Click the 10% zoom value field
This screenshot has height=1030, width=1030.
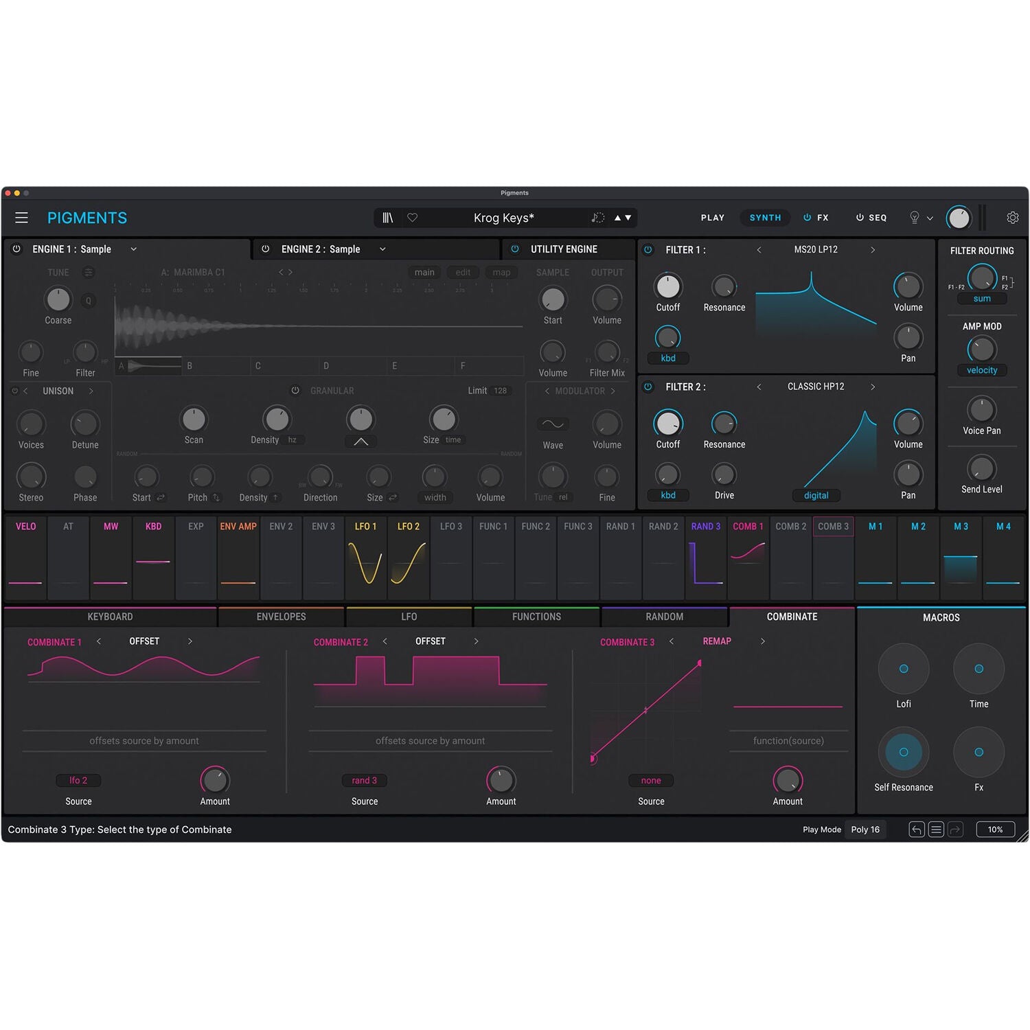tap(996, 829)
